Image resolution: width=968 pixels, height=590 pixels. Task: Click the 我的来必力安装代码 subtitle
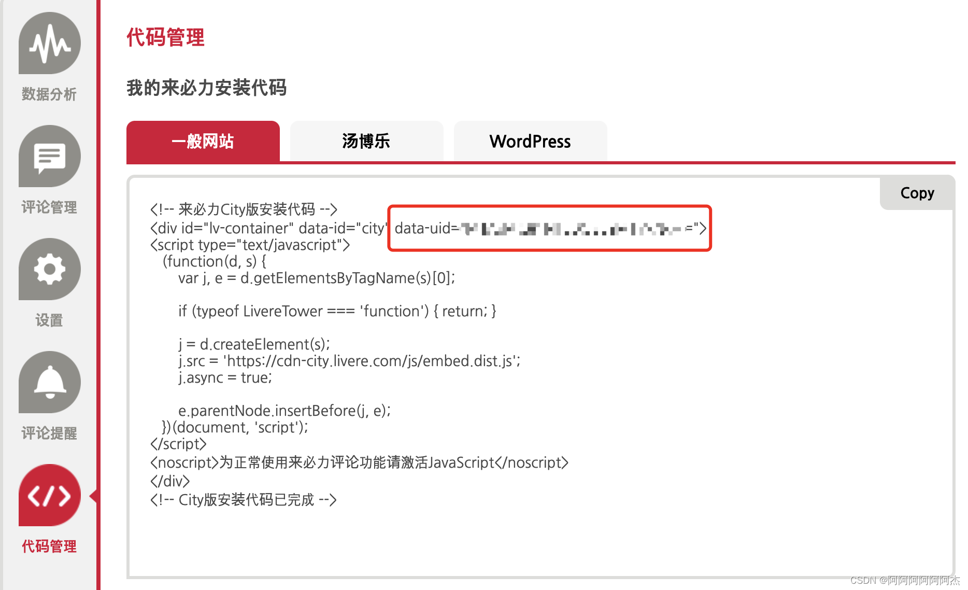tap(207, 88)
